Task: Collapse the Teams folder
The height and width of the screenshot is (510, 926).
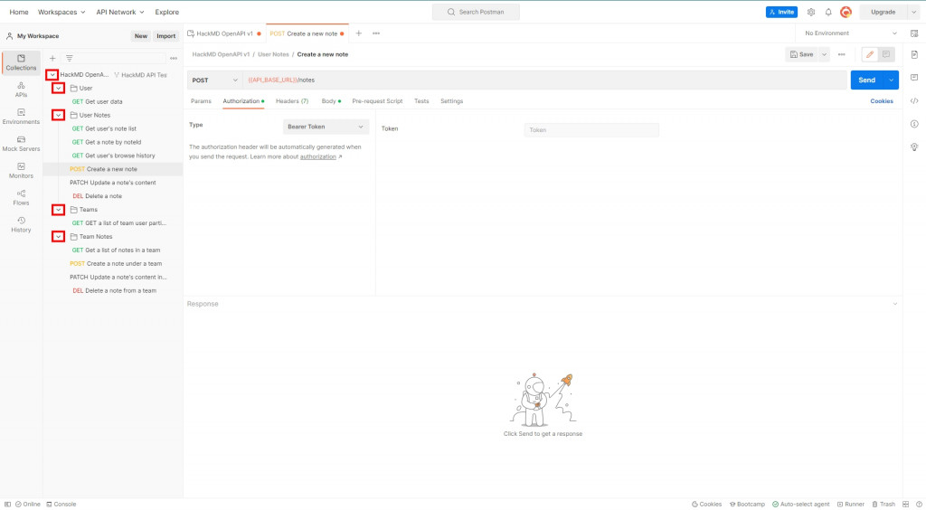Action: [x=58, y=210]
